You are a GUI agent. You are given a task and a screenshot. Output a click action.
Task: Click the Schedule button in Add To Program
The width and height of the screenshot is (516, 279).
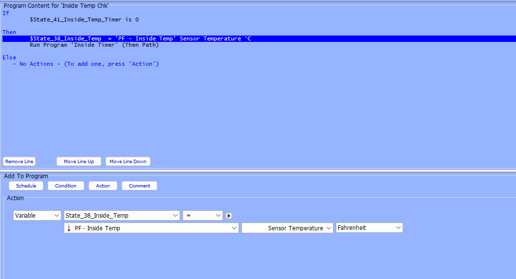[26, 186]
